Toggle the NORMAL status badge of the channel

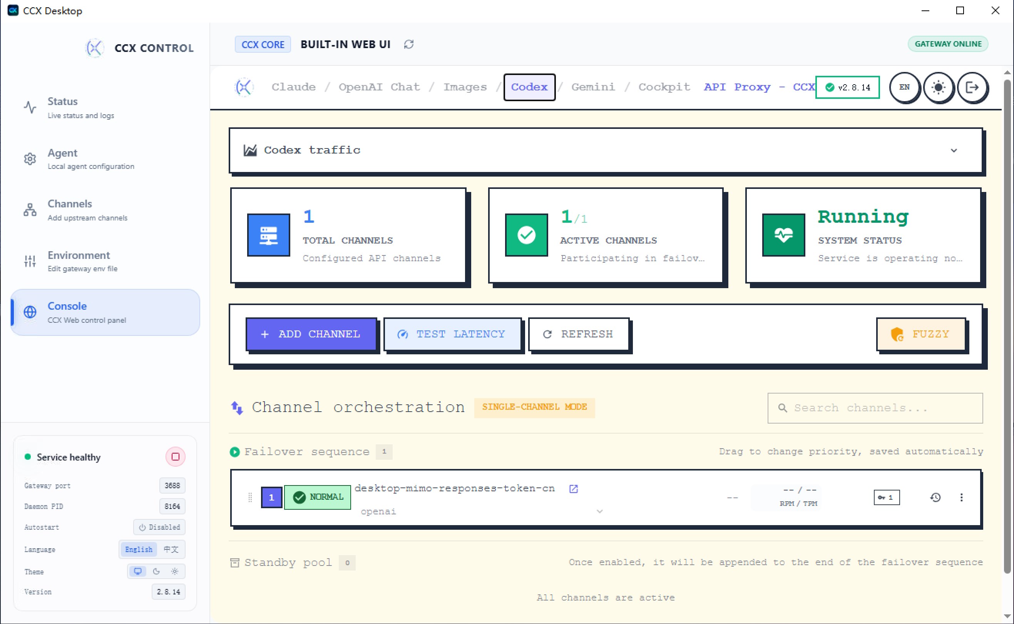pyautogui.click(x=318, y=497)
